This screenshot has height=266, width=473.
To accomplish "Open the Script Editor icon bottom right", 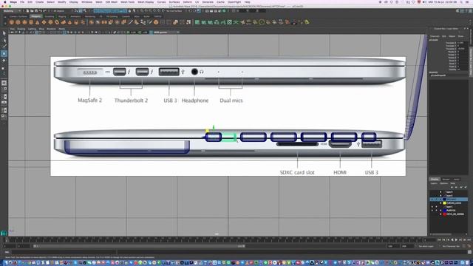I will coord(470,252).
